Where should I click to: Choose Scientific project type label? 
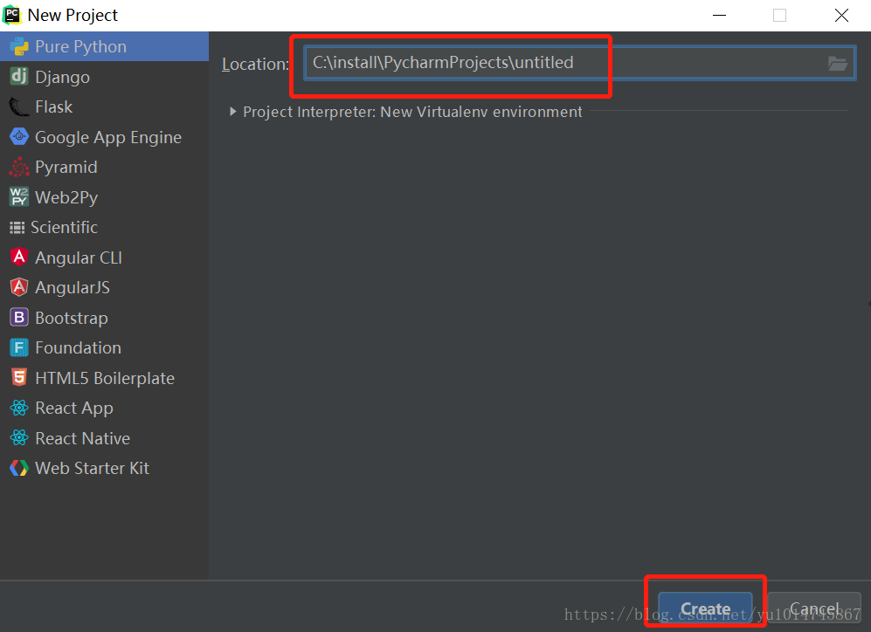pyautogui.click(x=65, y=227)
